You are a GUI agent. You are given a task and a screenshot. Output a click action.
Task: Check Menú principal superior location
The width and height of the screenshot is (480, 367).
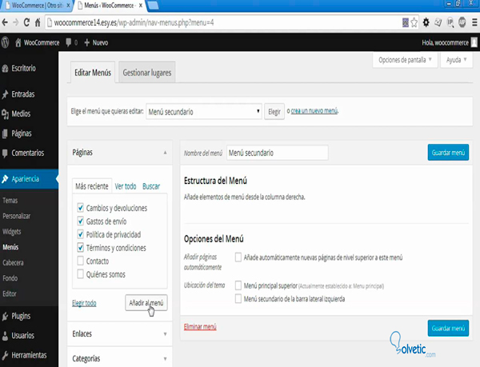[238, 285]
